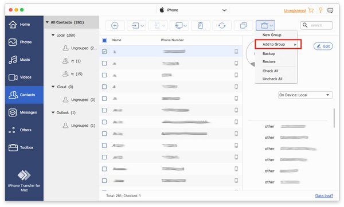Sort by the Phone Number column header
The width and height of the screenshot is (344, 207).
click(x=172, y=40)
